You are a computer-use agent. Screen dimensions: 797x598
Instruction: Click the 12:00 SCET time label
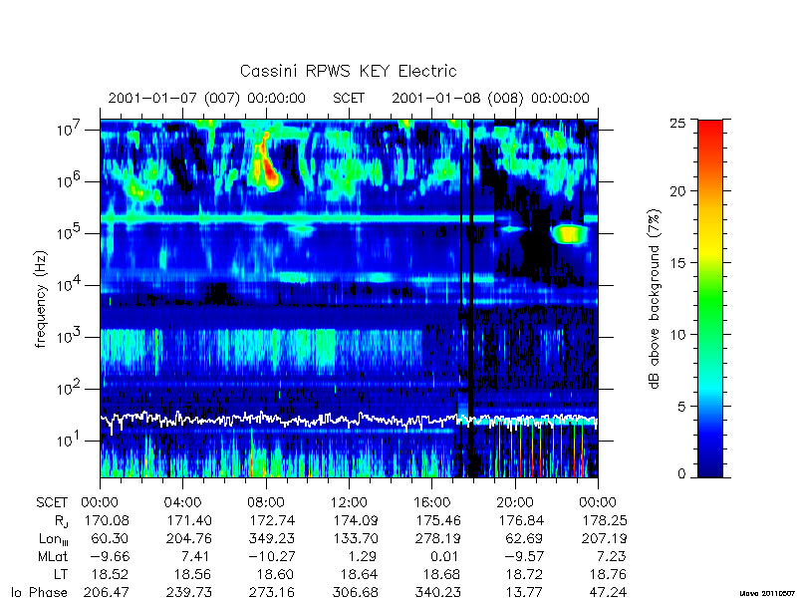coord(349,503)
